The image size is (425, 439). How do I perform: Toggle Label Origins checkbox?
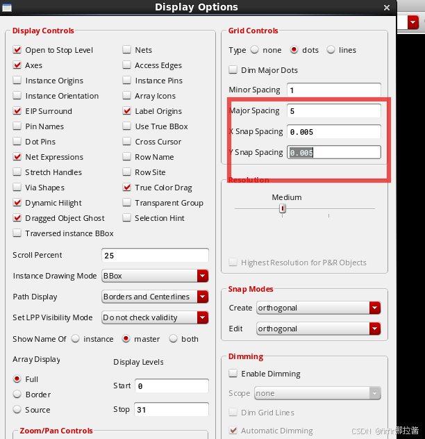(x=127, y=111)
